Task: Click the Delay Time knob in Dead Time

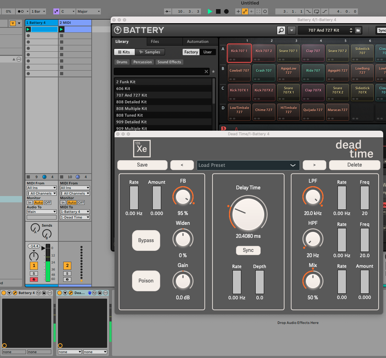Action: click(x=248, y=214)
